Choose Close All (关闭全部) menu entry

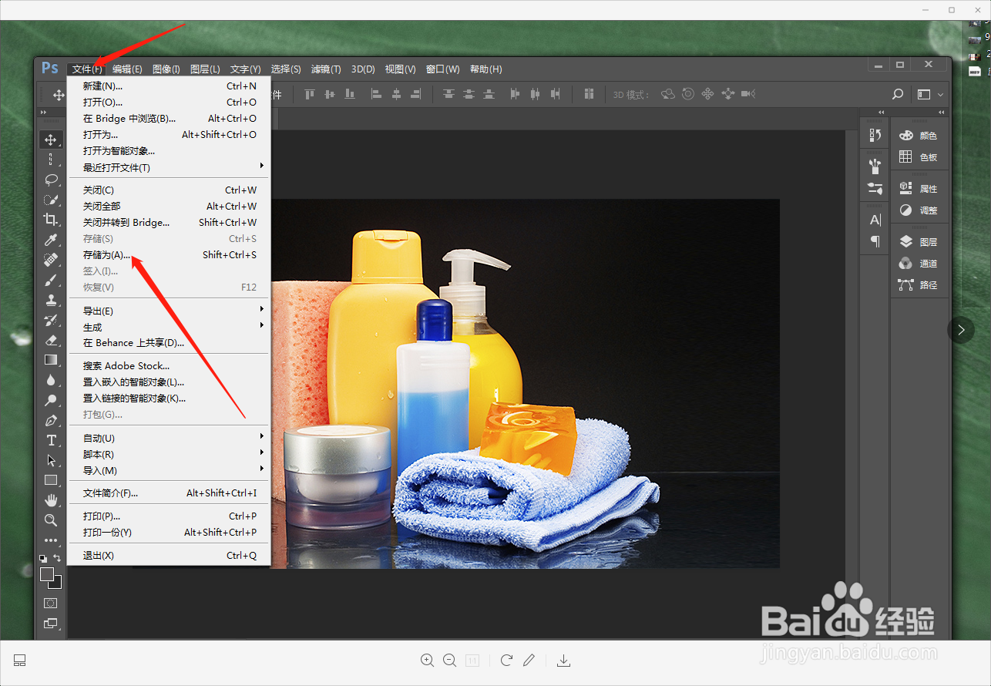point(169,206)
